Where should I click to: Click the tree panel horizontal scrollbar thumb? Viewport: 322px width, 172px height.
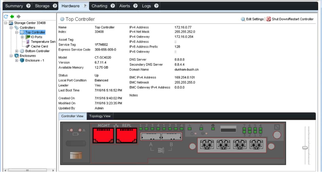coord(27,170)
